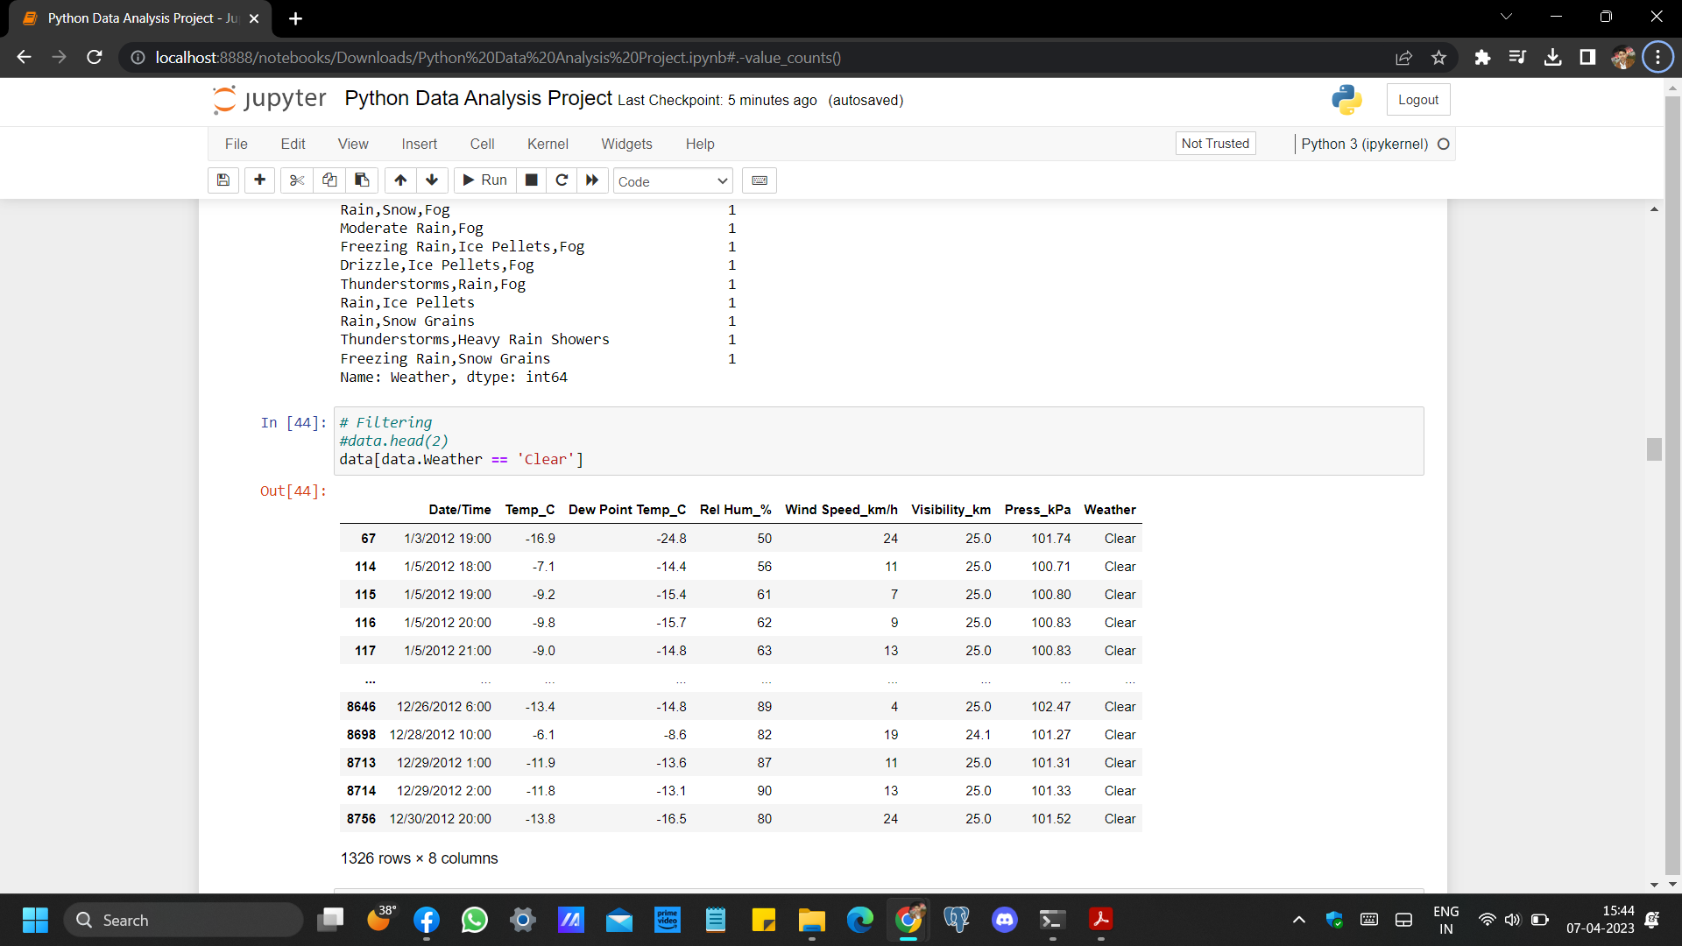This screenshot has width=1682, height=946.
Task: Save notebook with the floppy disk icon
Action: 223,180
